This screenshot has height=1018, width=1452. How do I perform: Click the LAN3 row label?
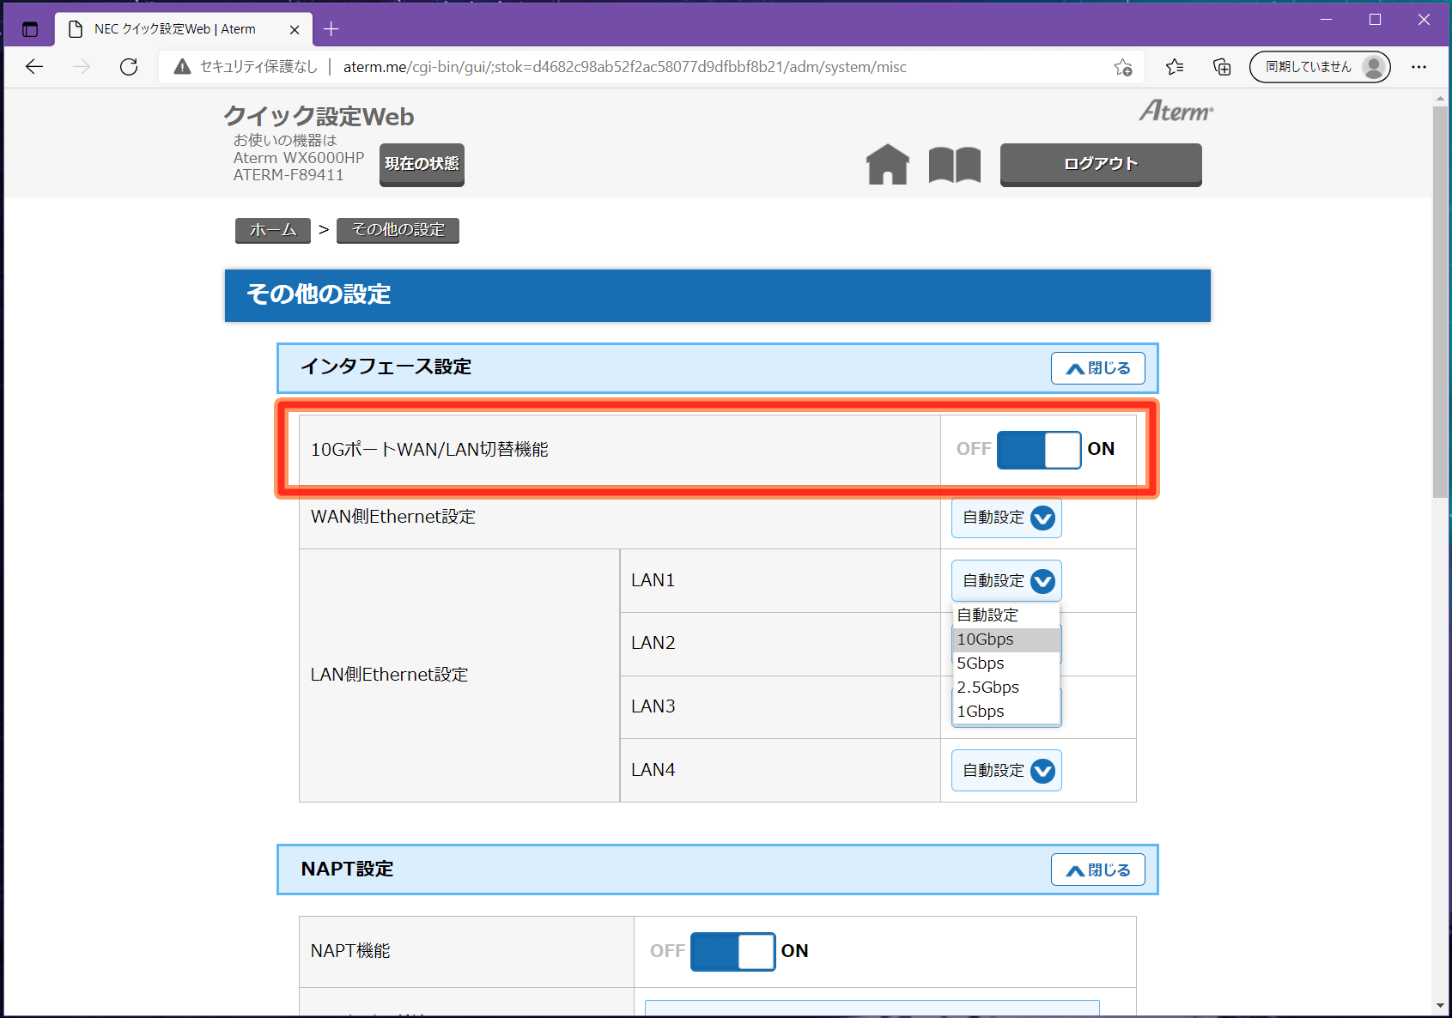point(653,706)
